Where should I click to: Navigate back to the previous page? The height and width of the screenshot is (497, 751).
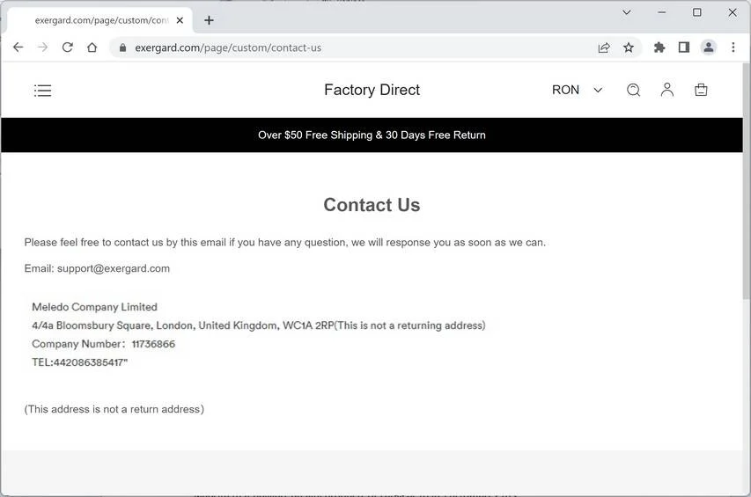tap(18, 48)
